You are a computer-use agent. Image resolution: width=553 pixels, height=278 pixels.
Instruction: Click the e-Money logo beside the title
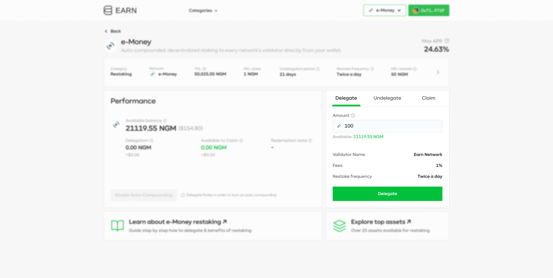tap(110, 46)
